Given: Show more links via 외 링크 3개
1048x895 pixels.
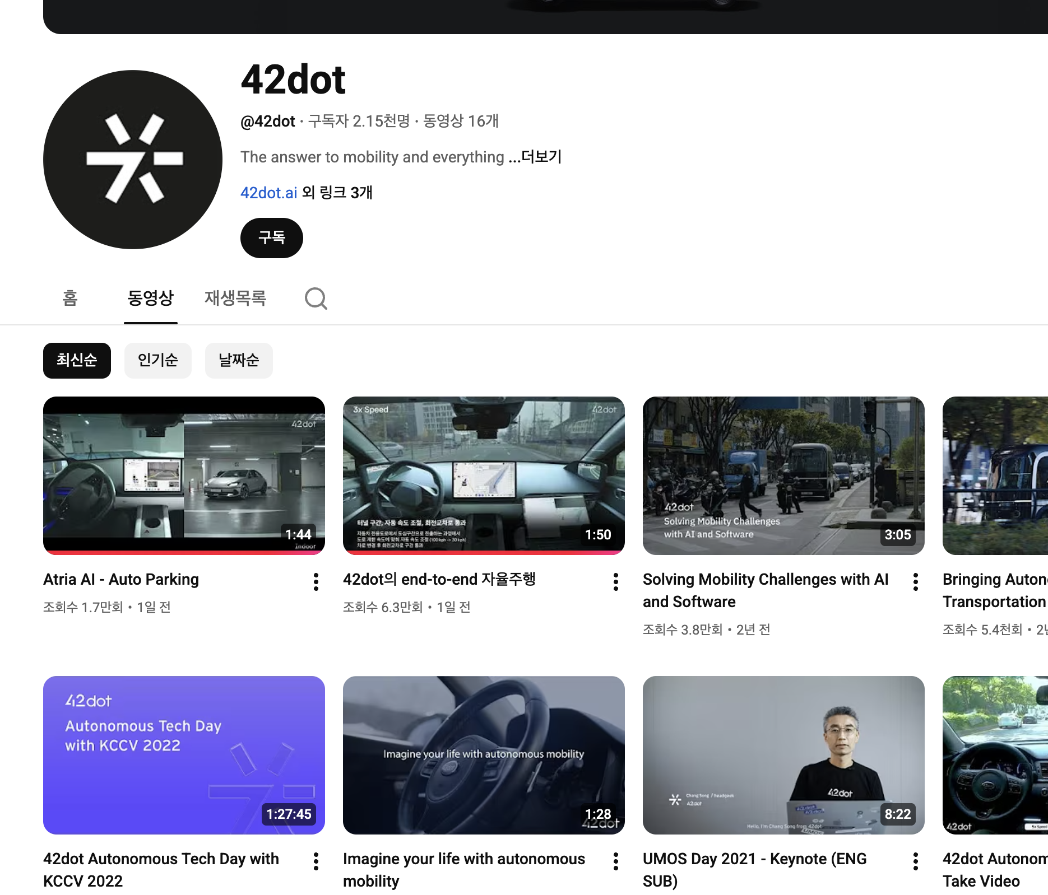Looking at the screenshot, I should [337, 193].
